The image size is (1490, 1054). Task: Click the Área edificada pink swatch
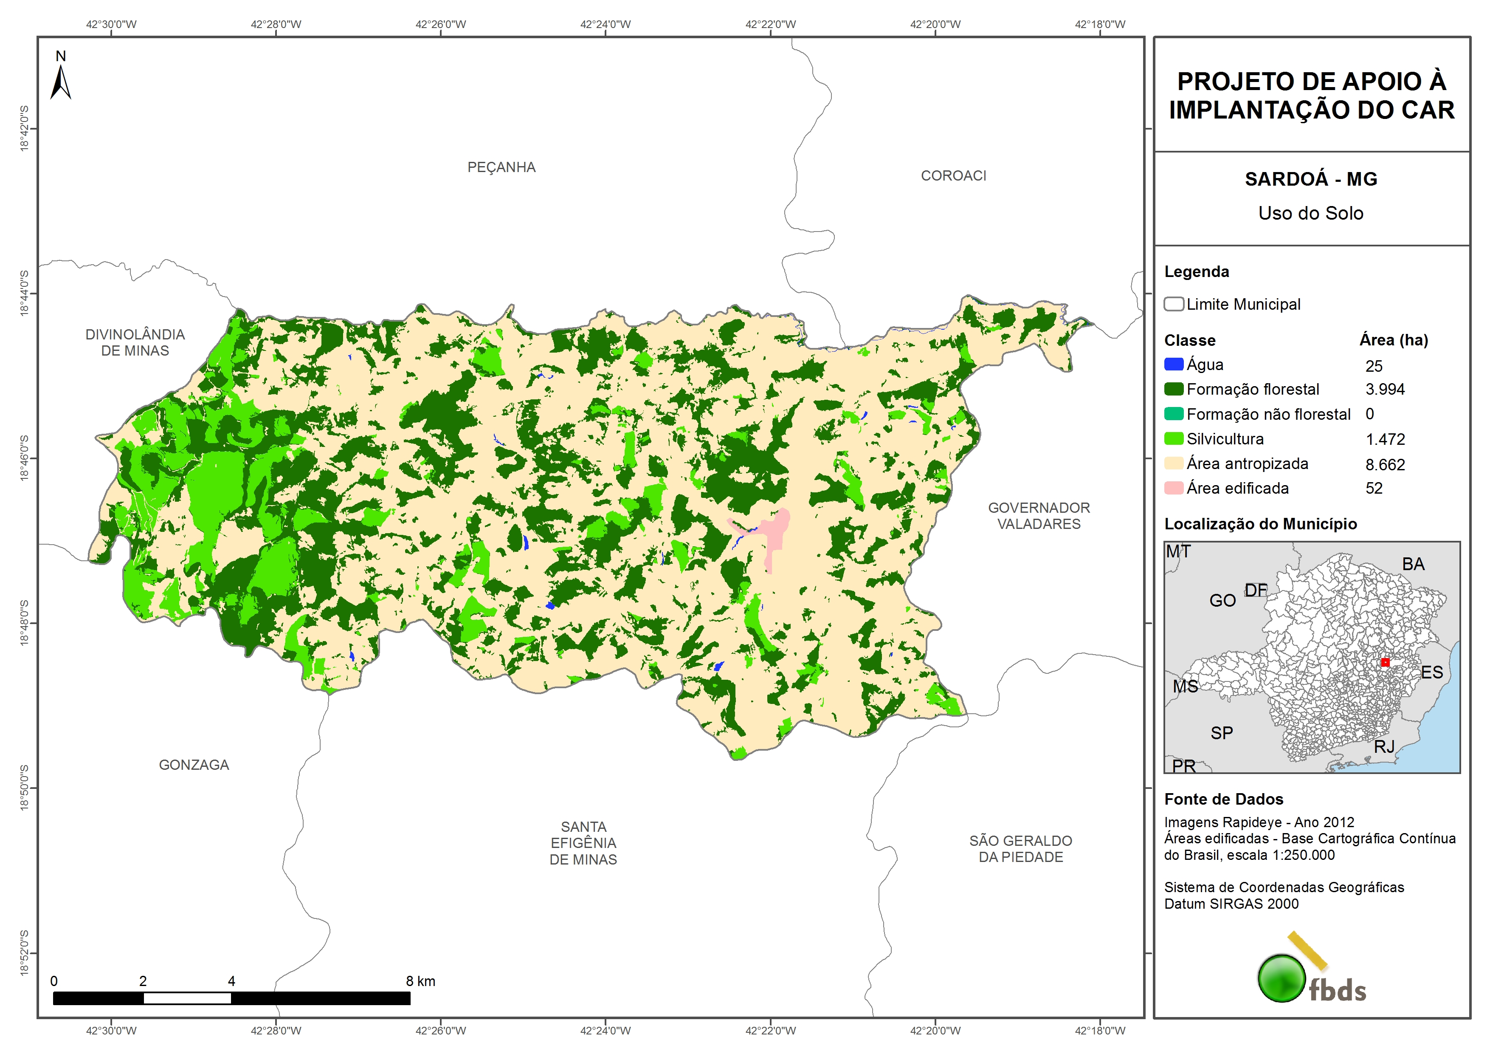click(x=1173, y=488)
